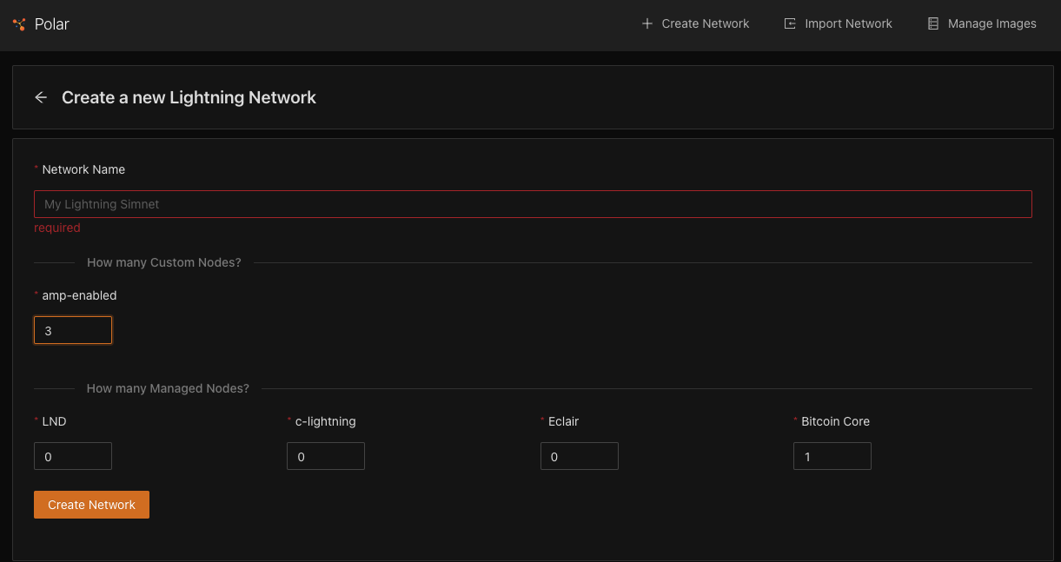Click the Eclair node count field
This screenshot has width=1061, height=562.
580,456
